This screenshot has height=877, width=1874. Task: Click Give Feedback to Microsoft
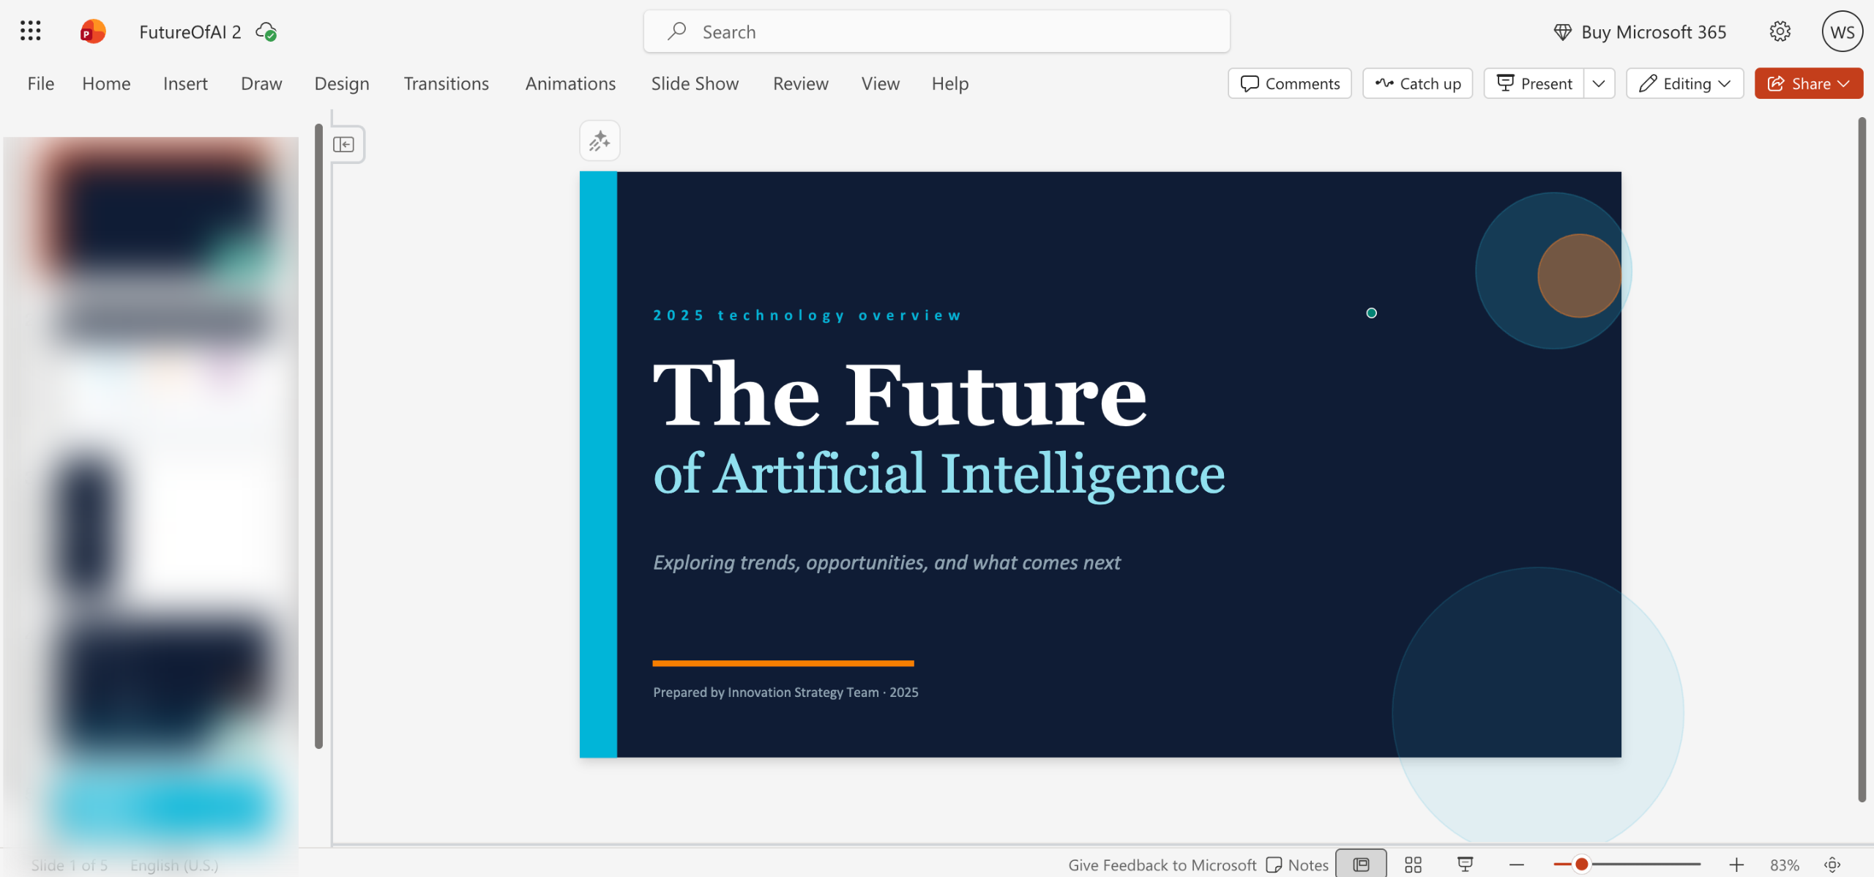coord(1162,865)
